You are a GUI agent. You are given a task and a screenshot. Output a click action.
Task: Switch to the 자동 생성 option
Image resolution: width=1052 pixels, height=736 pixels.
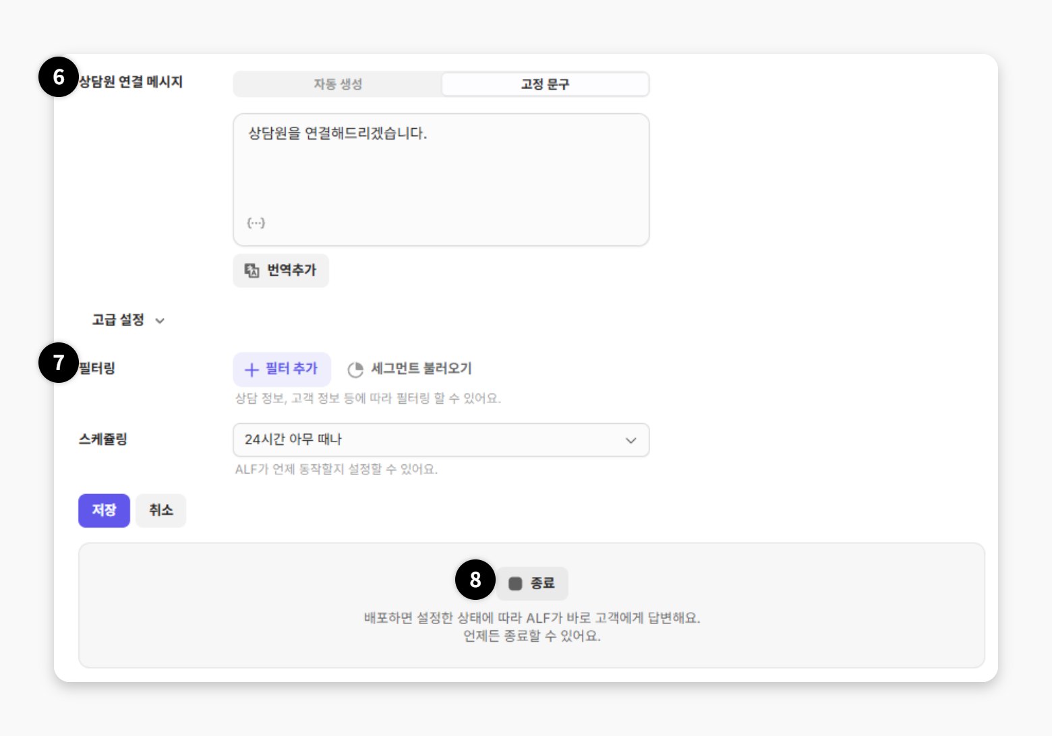338,84
